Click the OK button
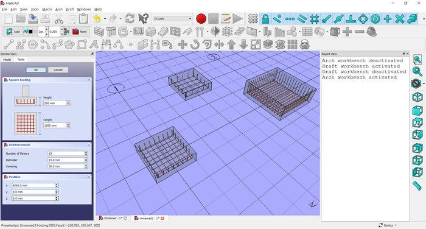 coord(36,70)
